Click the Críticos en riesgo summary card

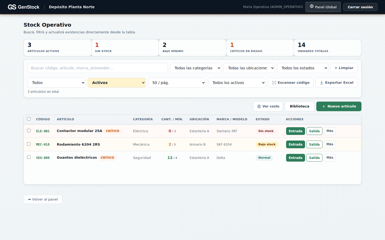tap(260, 48)
